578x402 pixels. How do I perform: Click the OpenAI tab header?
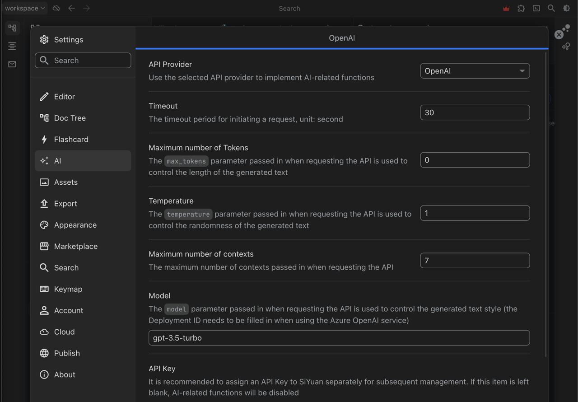point(342,38)
